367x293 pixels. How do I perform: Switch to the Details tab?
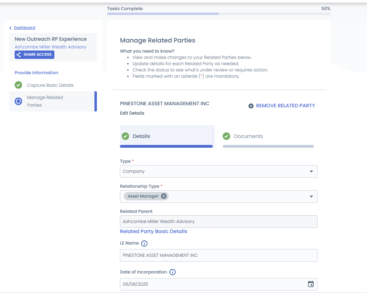tap(166, 136)
